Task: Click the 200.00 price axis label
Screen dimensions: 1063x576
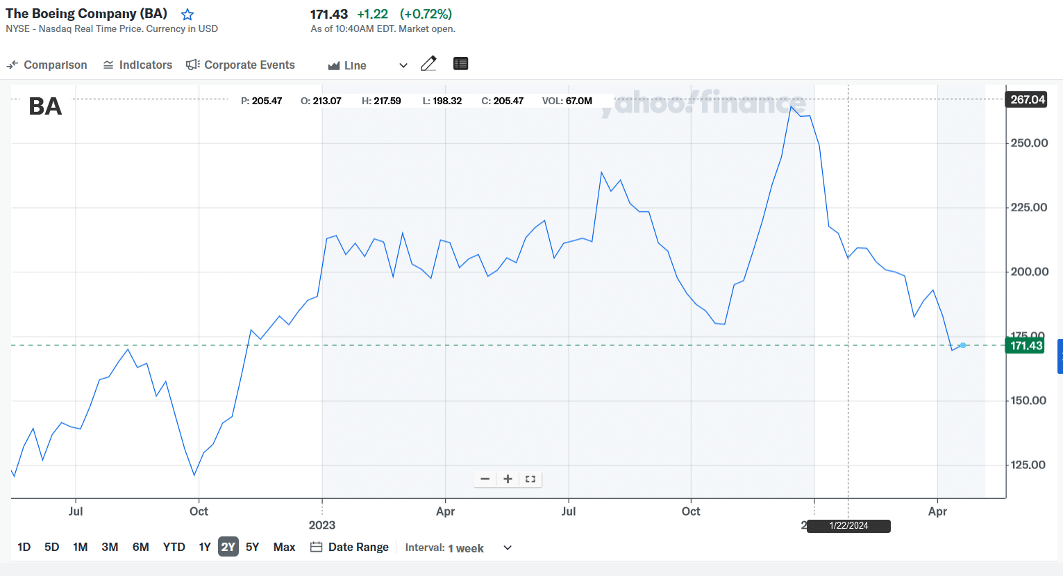Action: click(1029, 272)
